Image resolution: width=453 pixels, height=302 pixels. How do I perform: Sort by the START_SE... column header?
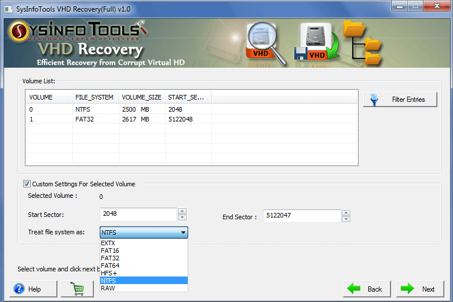tap(188, 97)
